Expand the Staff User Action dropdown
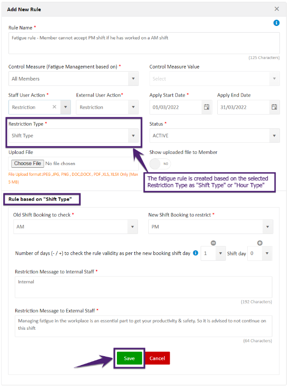 66,107
